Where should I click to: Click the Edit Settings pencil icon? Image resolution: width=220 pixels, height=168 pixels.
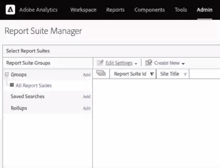pos(100,63)
